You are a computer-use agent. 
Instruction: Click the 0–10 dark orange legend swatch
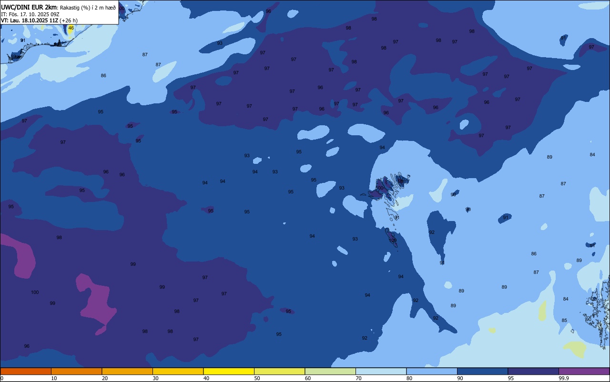(x=26, y=371)
